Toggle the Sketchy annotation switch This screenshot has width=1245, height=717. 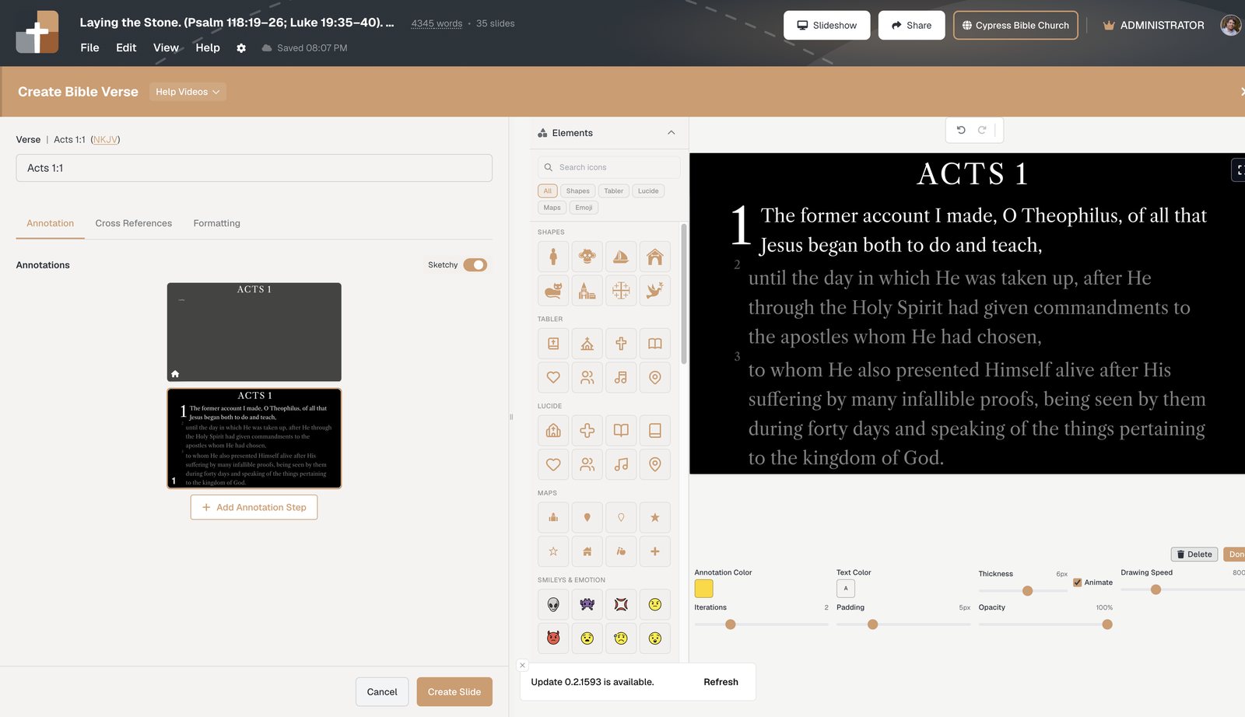(x=475, y=265)
